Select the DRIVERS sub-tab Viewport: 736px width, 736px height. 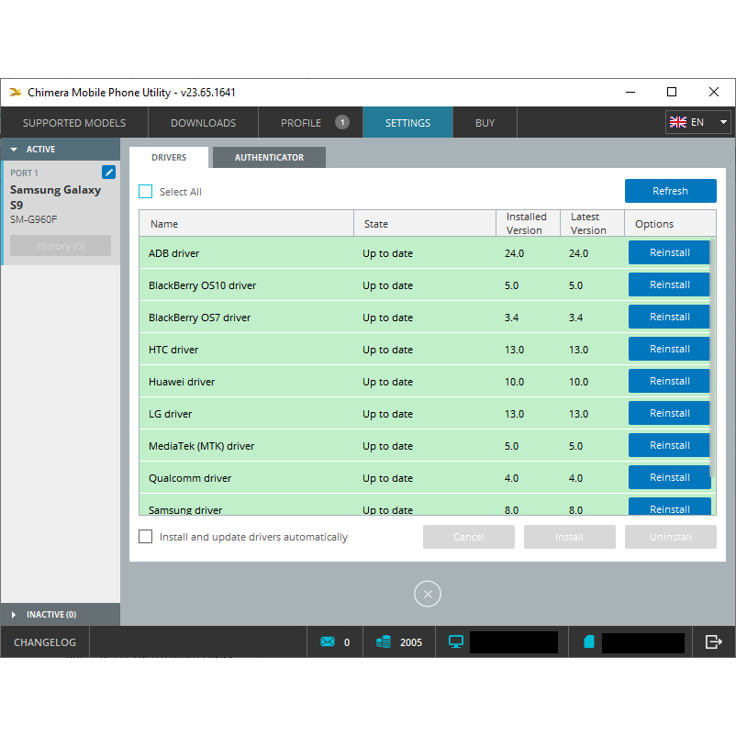pyautogui.click(x=169, y=157)
